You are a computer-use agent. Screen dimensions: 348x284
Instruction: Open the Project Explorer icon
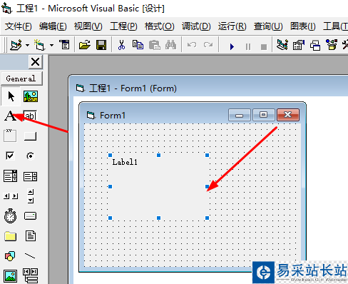tap(282, 45)
